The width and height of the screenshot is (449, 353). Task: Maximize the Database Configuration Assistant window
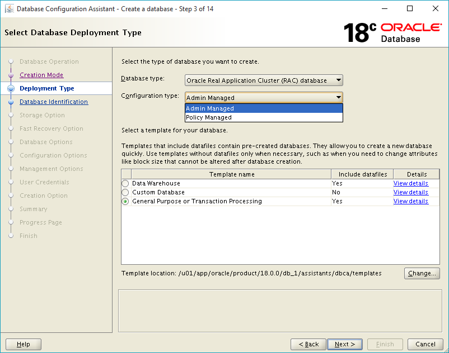click(410, 8)
